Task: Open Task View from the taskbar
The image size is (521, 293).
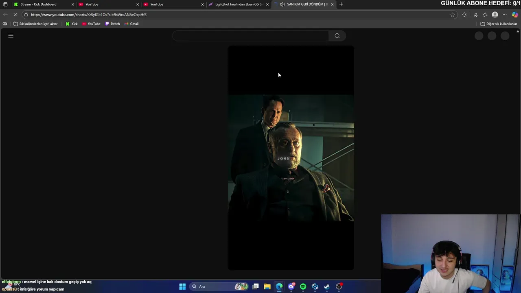Action: click(x=256, y=286)
